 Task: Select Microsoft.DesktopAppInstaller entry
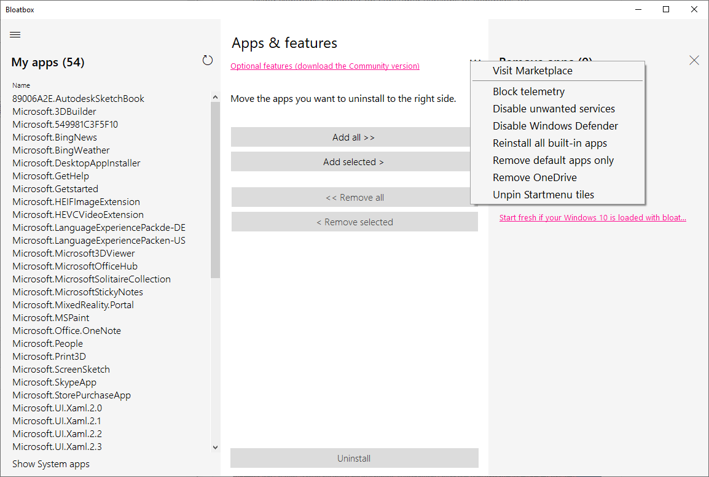(76, 163)
